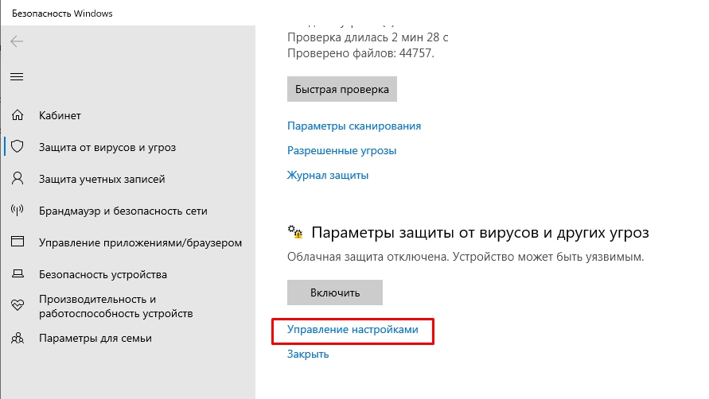Open Разрешенные угрозы link
This screenshot has height=399, width=709.
click(x=342, y=150)
